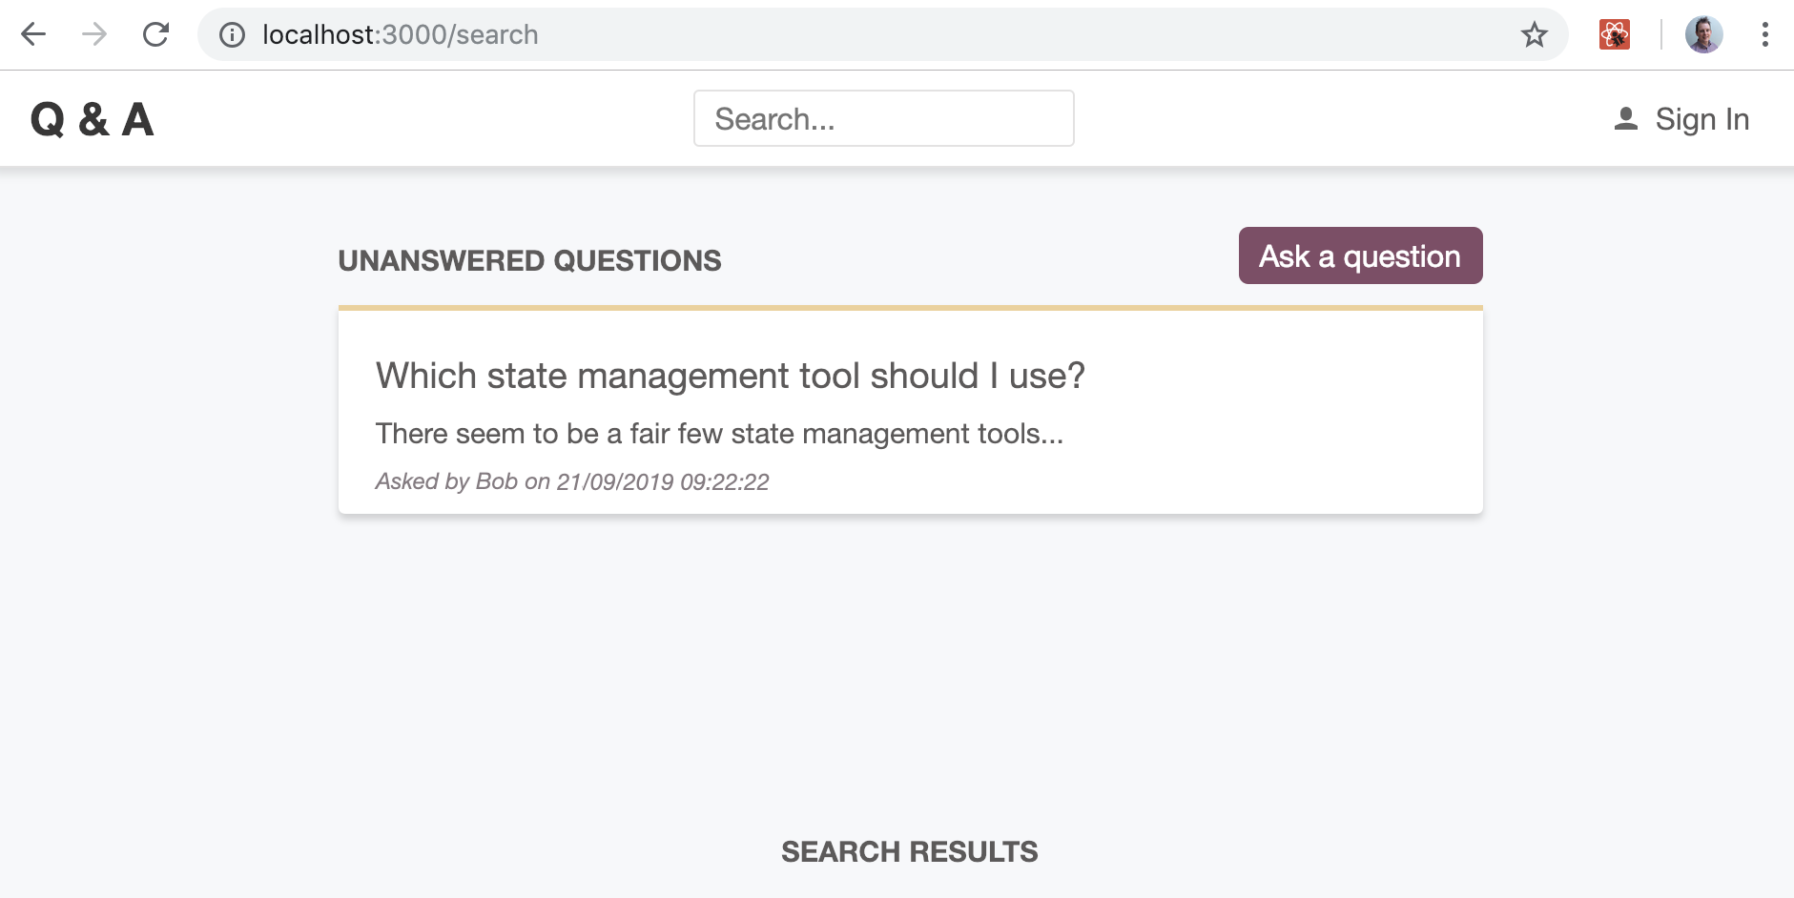Click the question excerpt about state management tools
This screenshot has height=898, width=1794.
pyautogui.click(x=718, y=434)
